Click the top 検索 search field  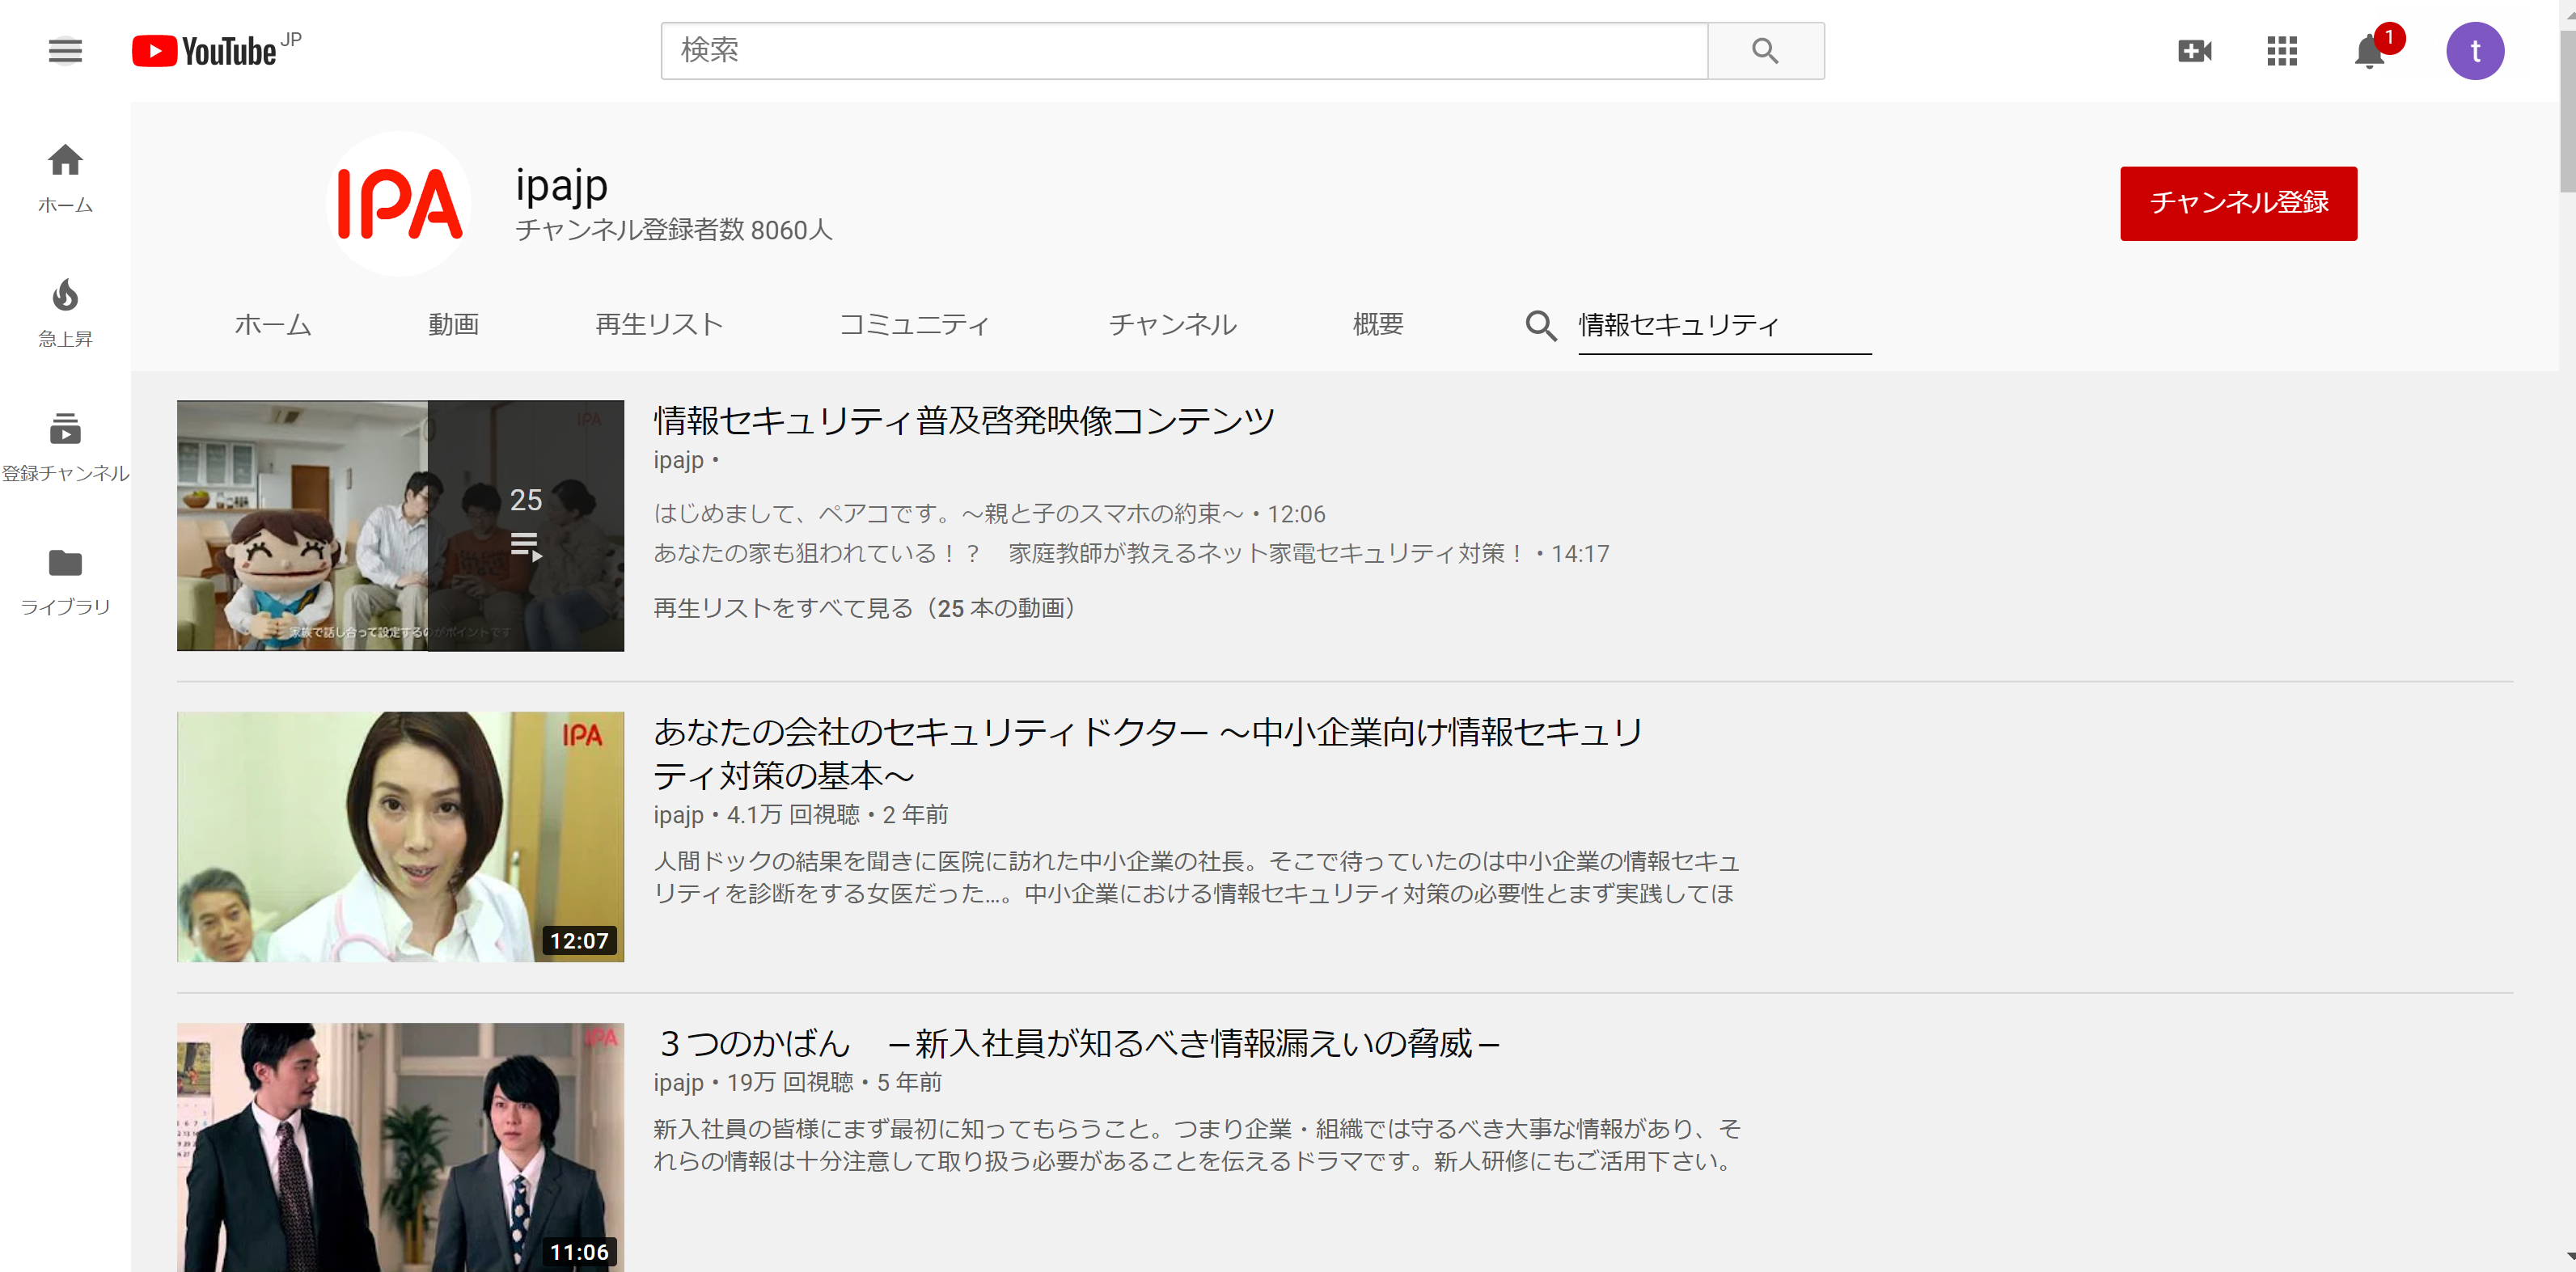click(1183, 51)
